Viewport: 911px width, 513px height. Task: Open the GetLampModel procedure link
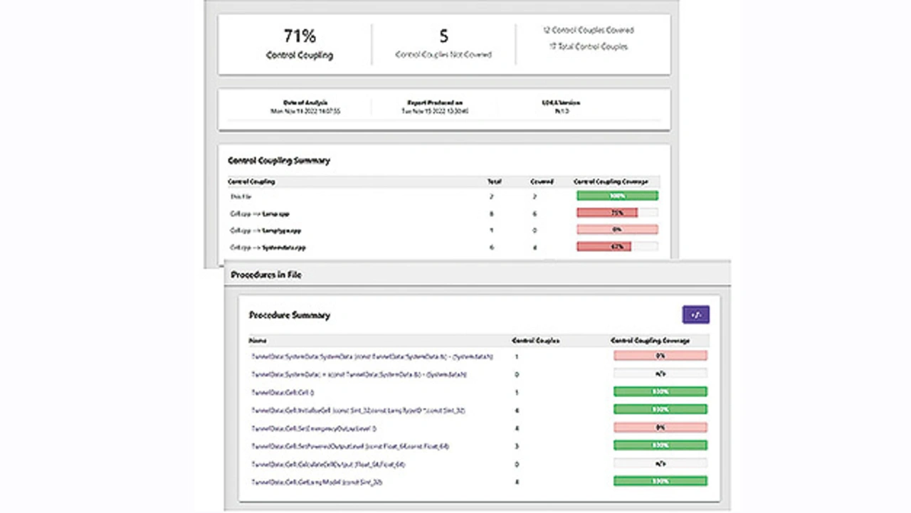(317, 482)
